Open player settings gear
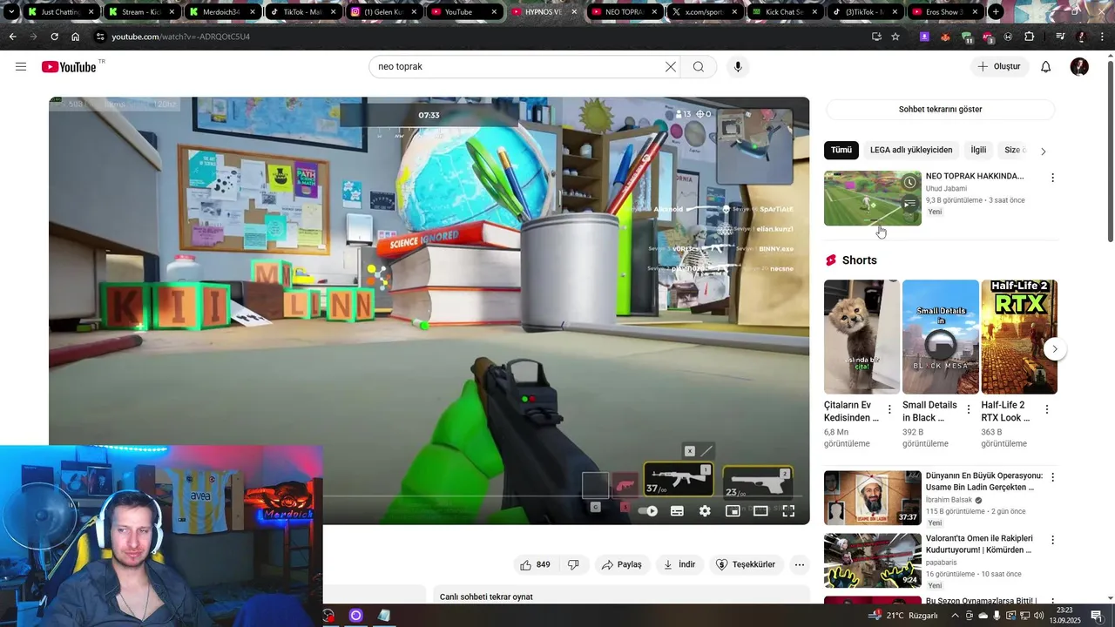Viewport: 1115px width, 627px height. pos(705,511)
